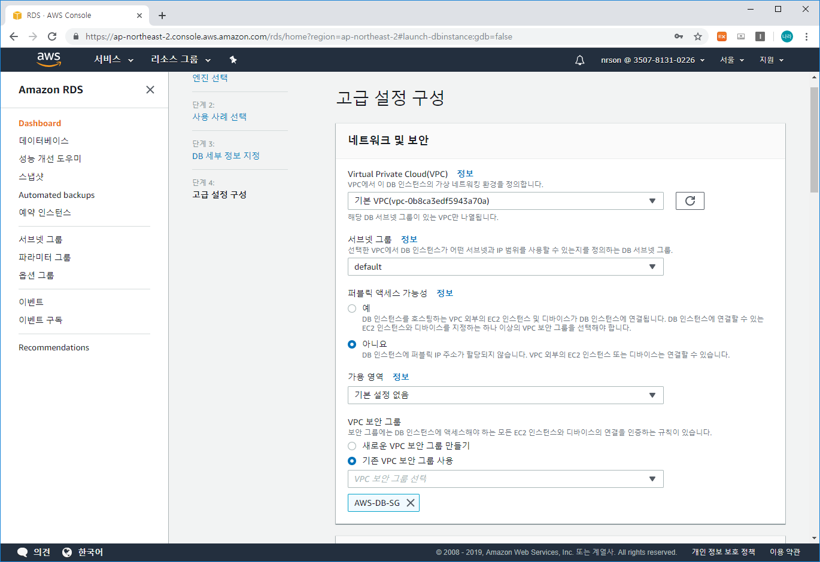
Task: Open 데이터베이스 in sidebar
Action: click(44, 140)
